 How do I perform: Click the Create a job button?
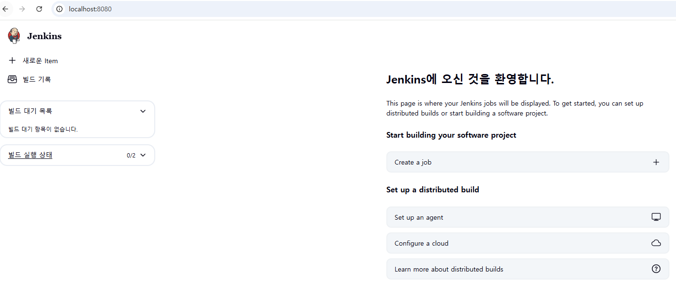tap(527, 162)
